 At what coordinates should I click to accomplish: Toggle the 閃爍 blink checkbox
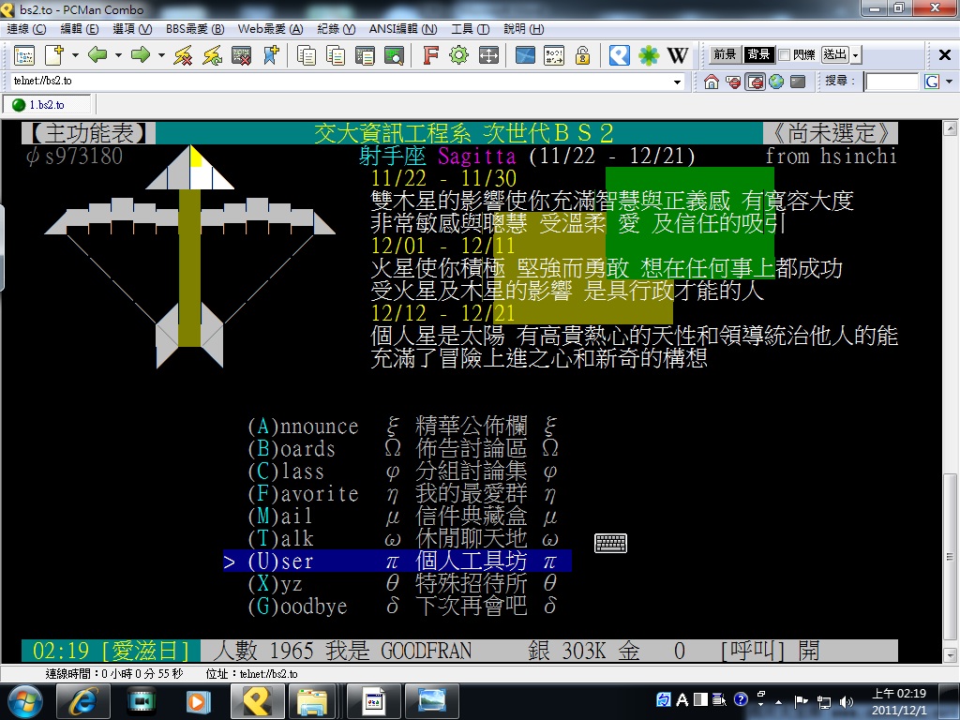point(785,55)
